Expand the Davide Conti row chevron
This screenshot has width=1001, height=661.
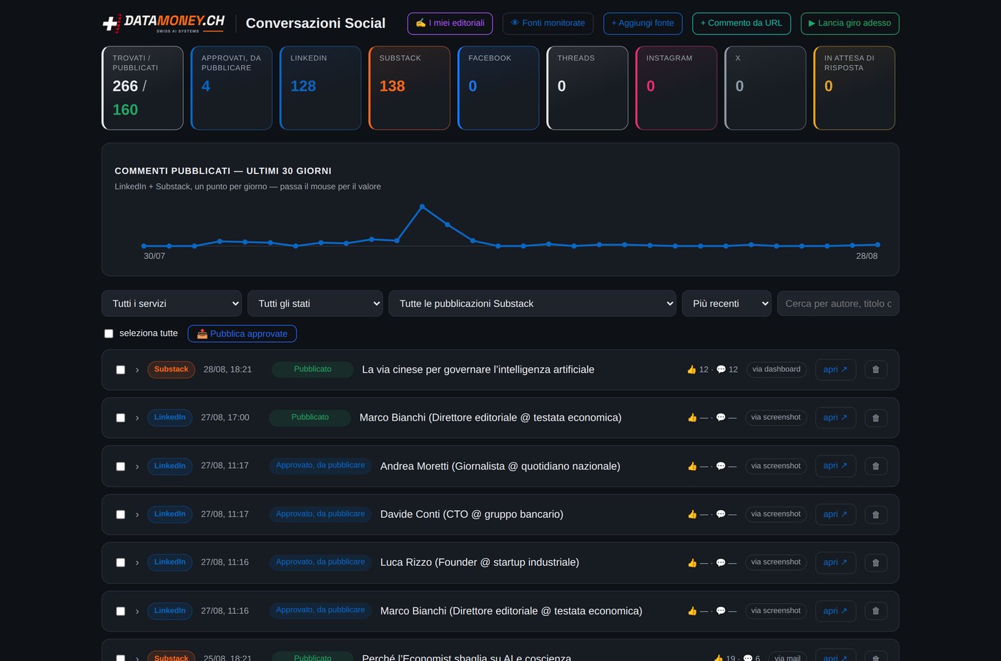(137, 514)
